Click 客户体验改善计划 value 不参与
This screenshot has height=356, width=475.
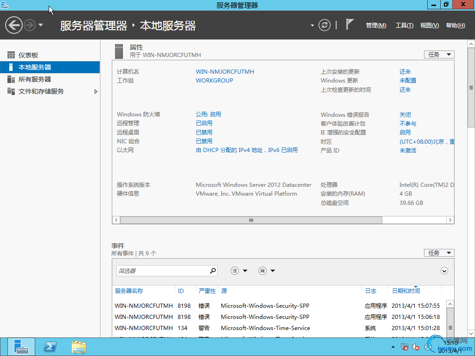408,123
